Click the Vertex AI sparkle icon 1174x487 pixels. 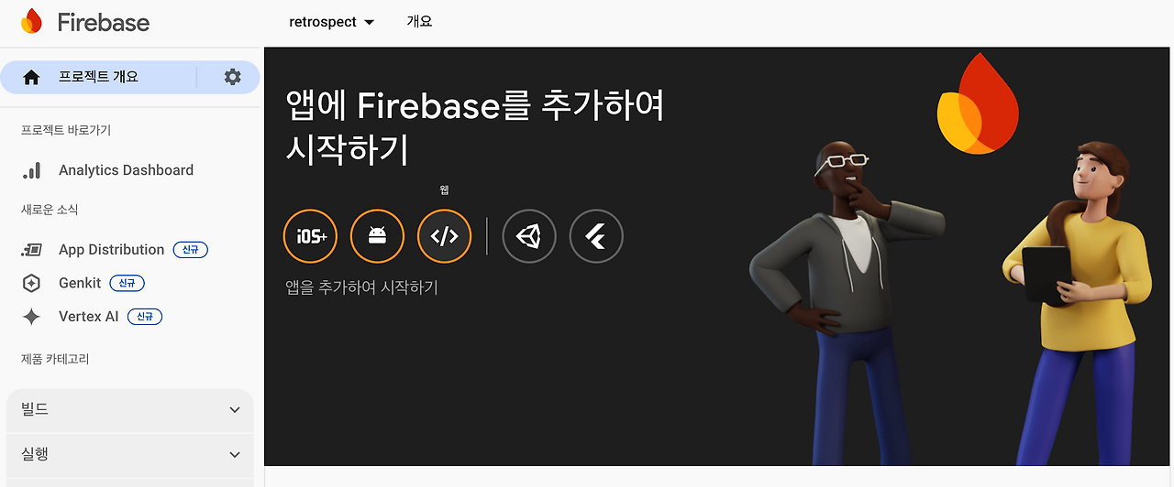(x=31, y=317)
